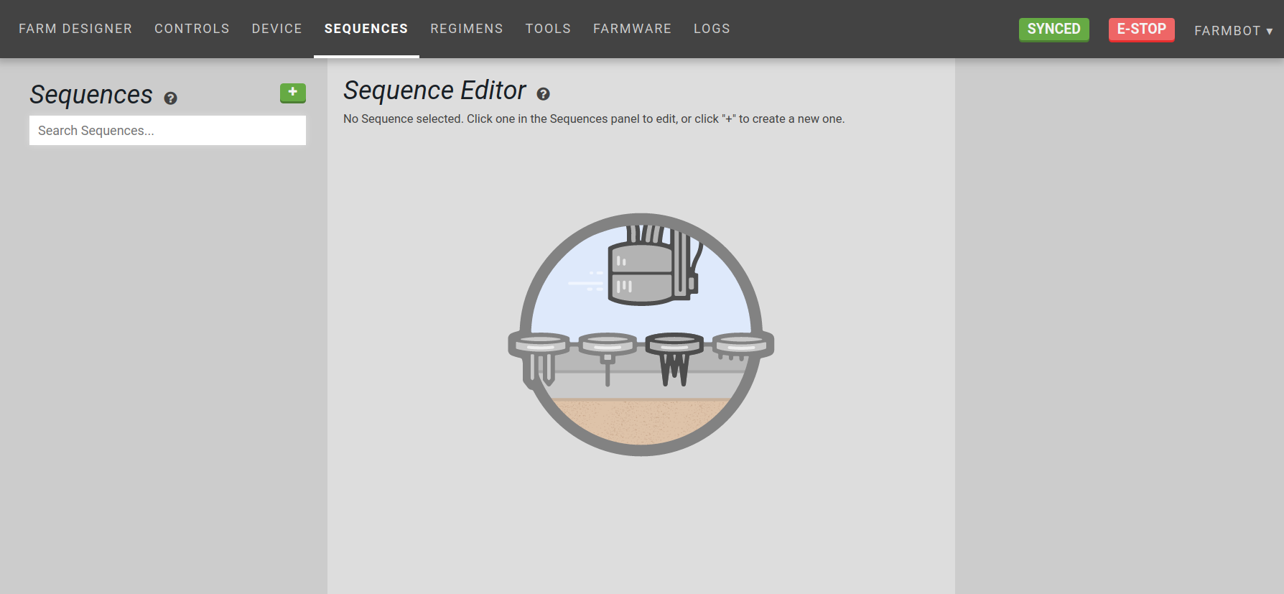The width and height of the screenshot is (1284, 594).
Task: Navigate to the Tools tab
Action: coord(548,29)
